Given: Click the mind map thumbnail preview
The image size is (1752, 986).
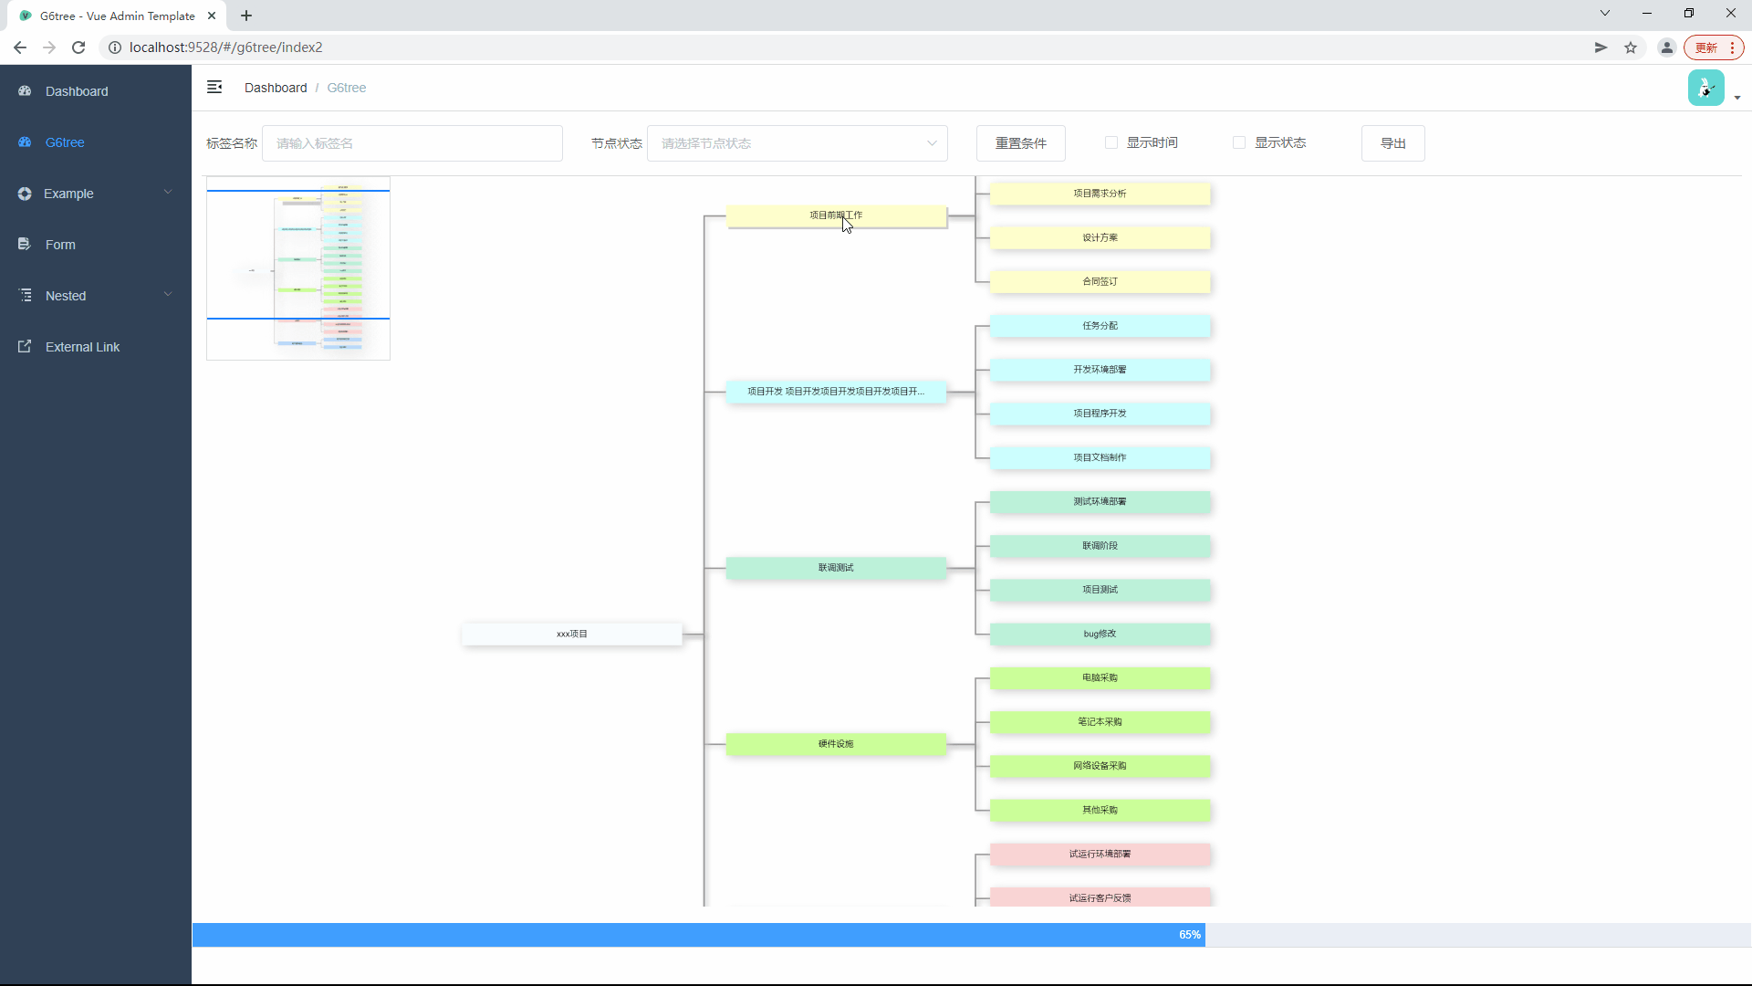Looking at the screenshot, I should click(x=297, y=267).
